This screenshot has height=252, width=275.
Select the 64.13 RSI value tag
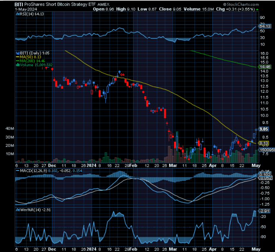[265, 26]
